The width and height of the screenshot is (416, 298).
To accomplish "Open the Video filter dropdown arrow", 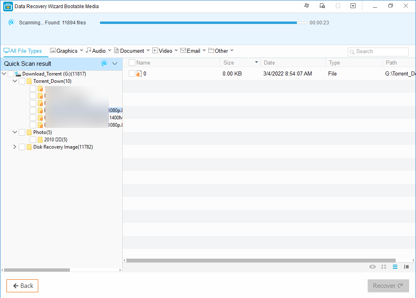I will (x=176, y=50).
